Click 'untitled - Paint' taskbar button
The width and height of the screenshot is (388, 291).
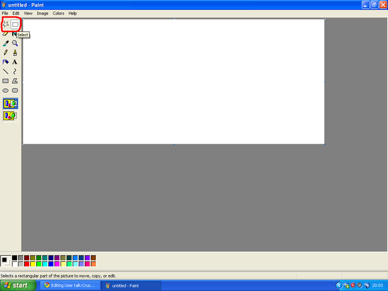click(x=132, y=286)
